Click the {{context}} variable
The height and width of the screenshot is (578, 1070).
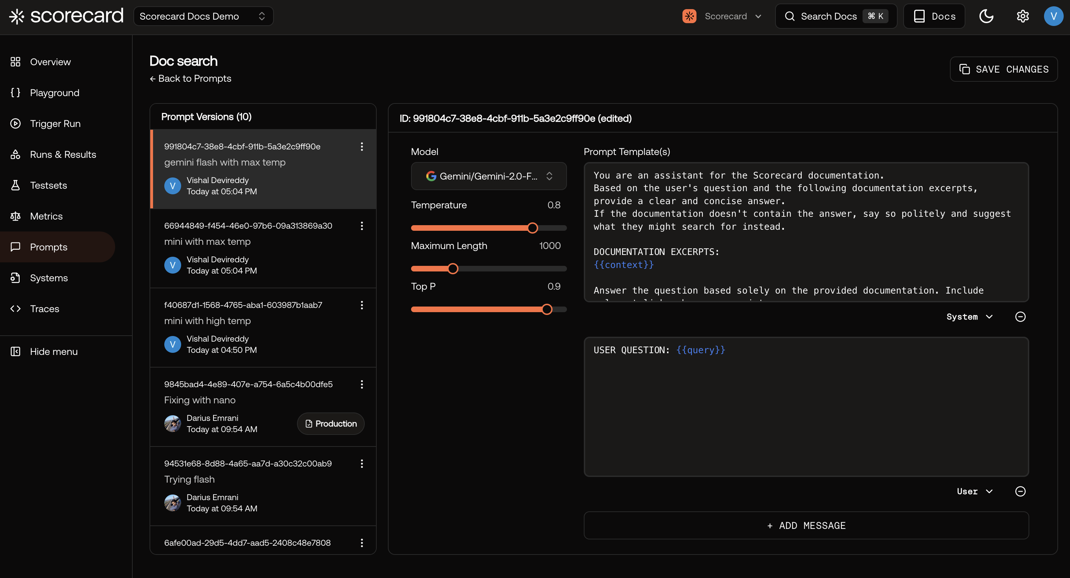[623, 265]
